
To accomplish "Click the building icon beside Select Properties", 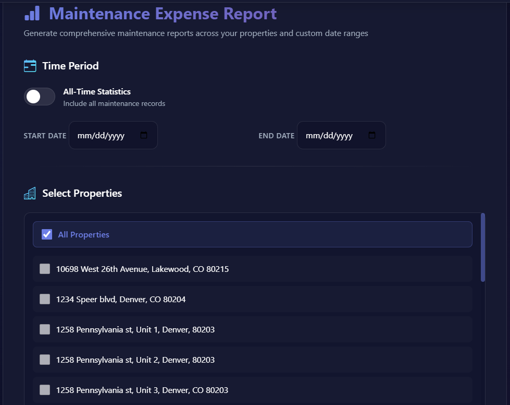I will click(x=30, y=193).
